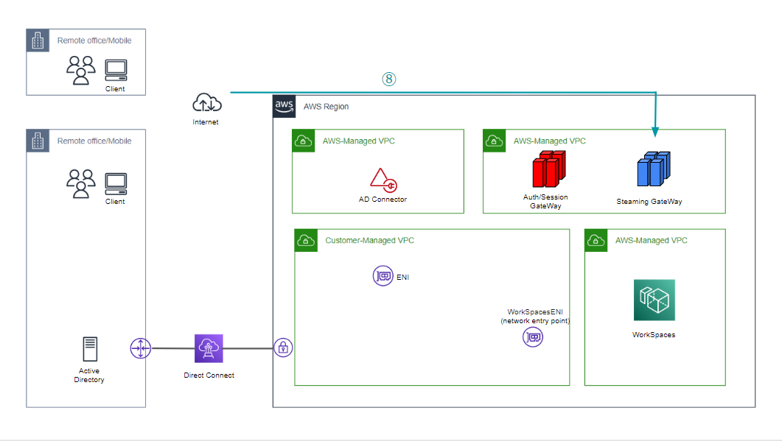Click the 'AWS-Managed VPC' label above AD Connector
The height and width of the screenshot is (441, 782).
[359, 141]
